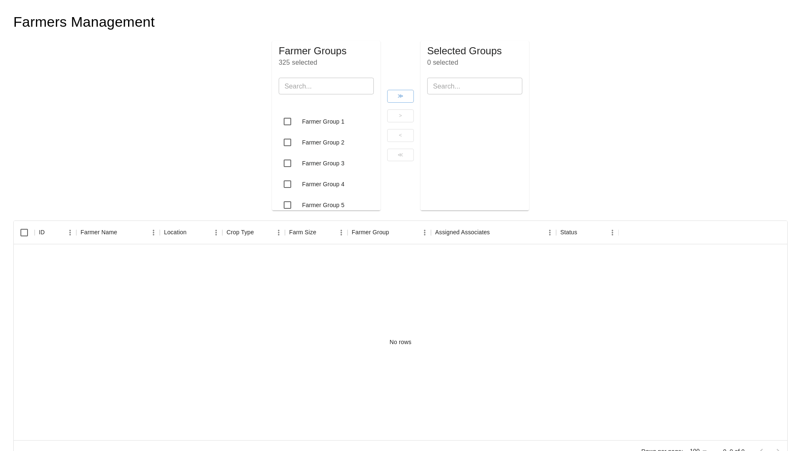Select the Farmer Group 2 list item

tap(323, 142)
